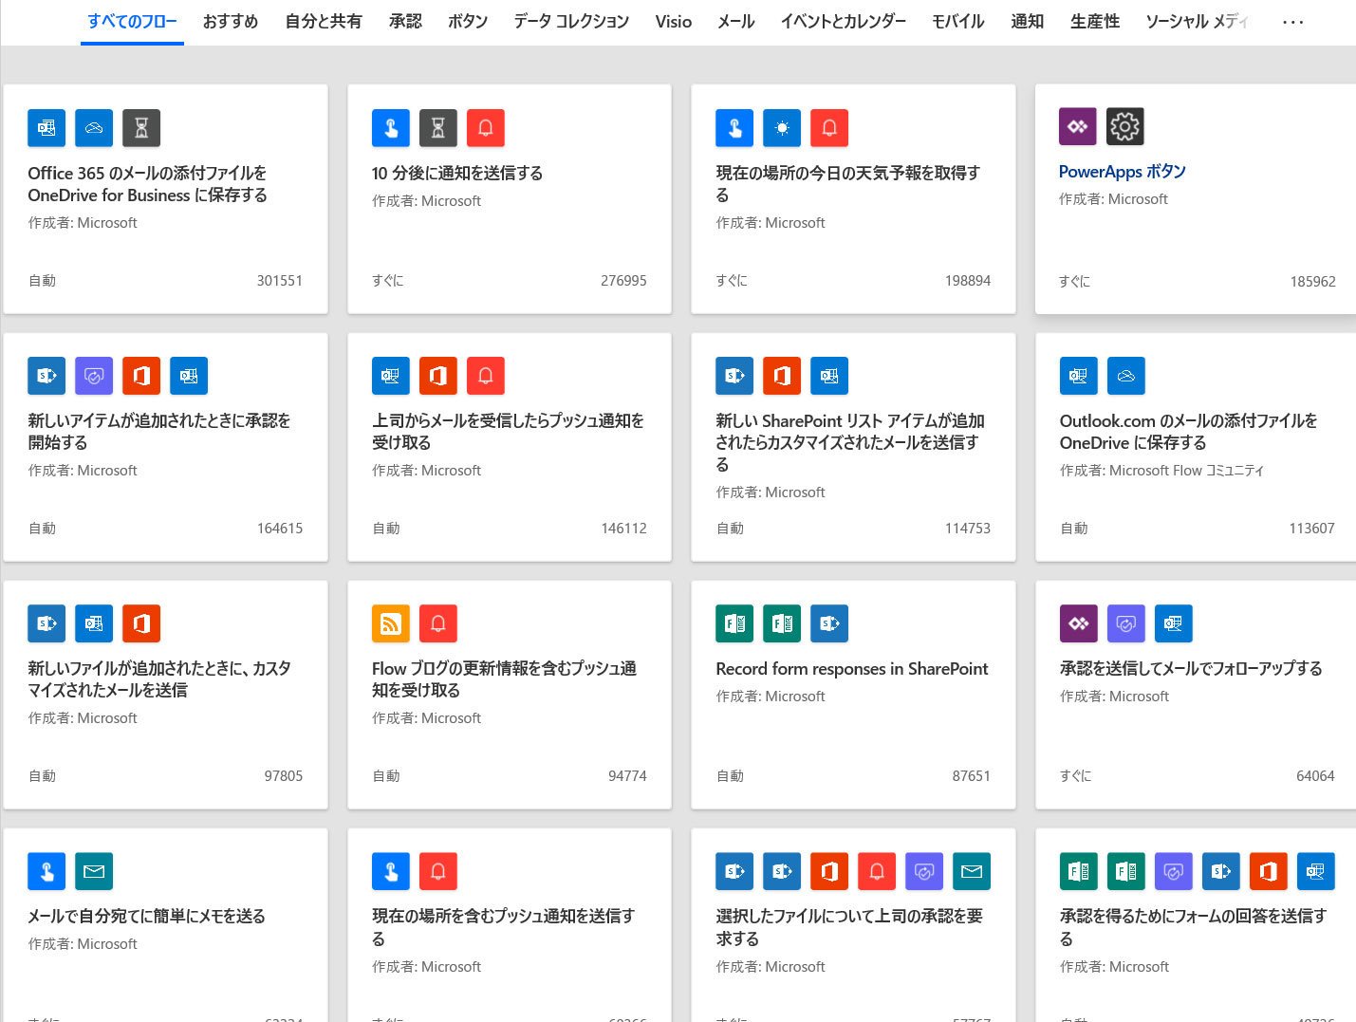Open the '通知' tab

point(1028,21)
